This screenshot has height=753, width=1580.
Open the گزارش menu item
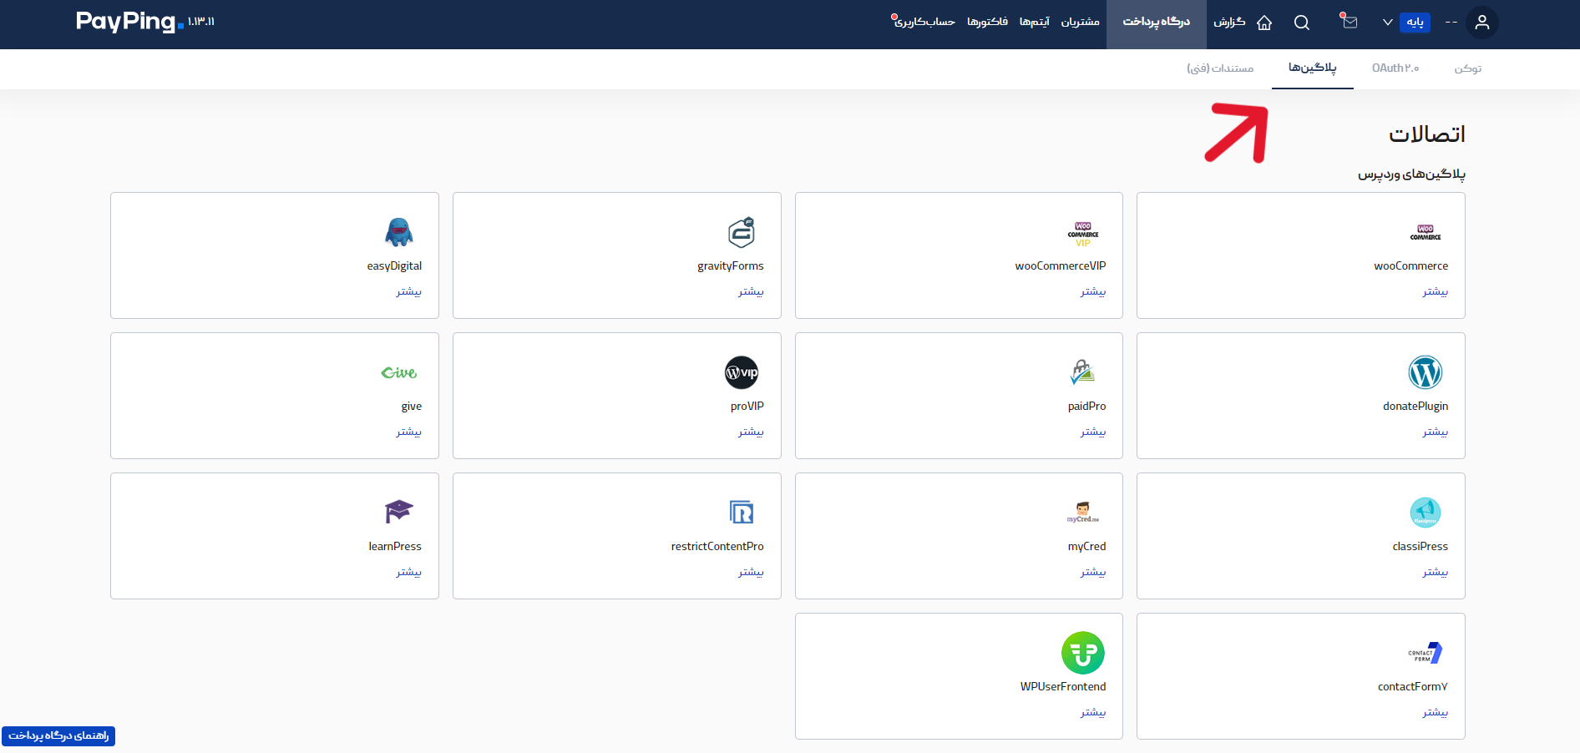click(x=1229, y=22)
